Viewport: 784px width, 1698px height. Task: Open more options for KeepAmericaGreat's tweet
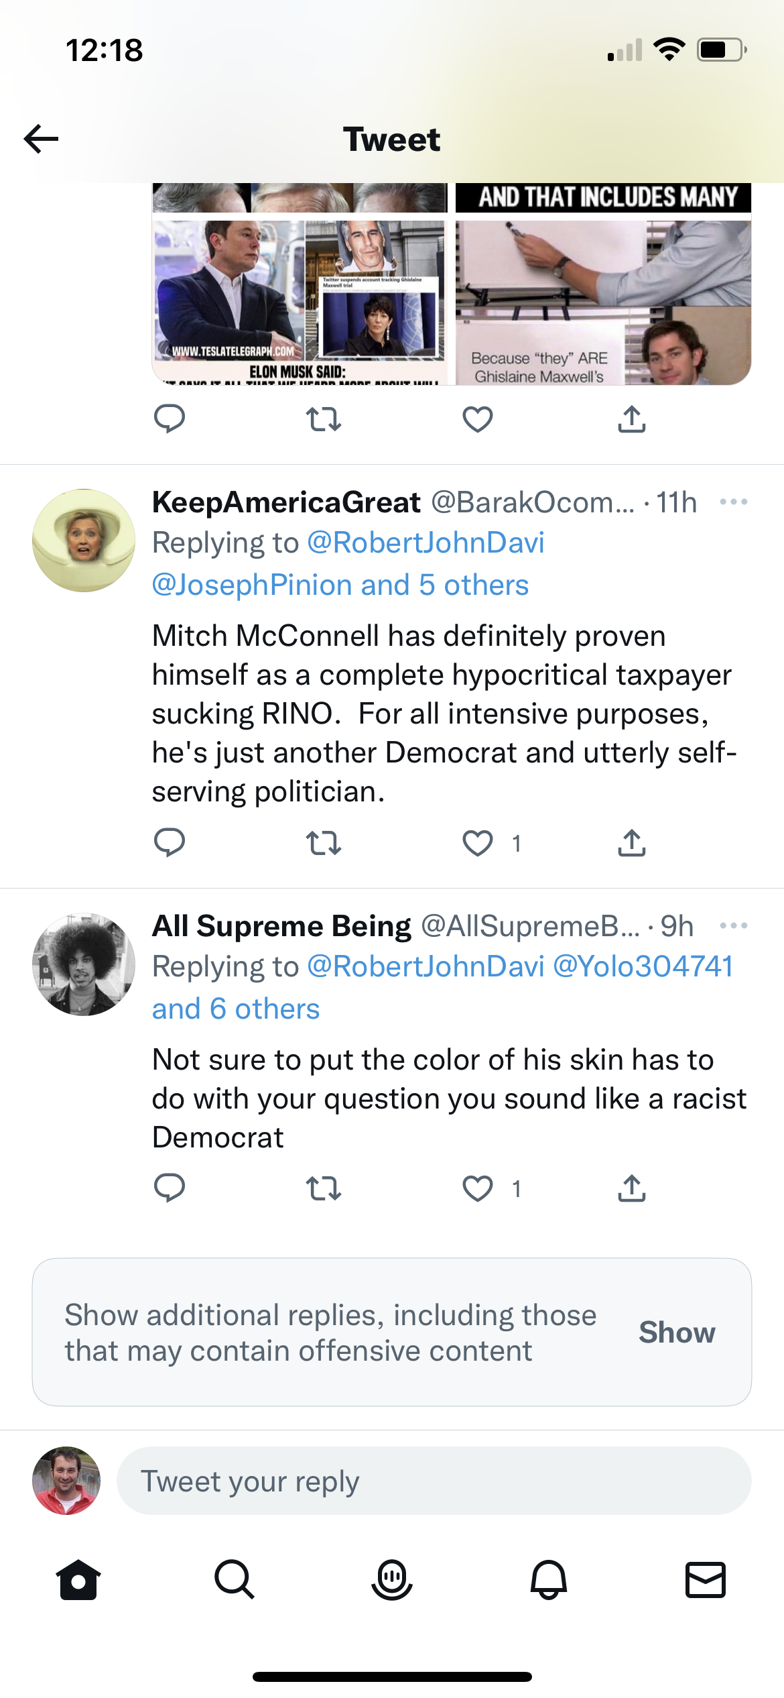[x=733, y=502]
